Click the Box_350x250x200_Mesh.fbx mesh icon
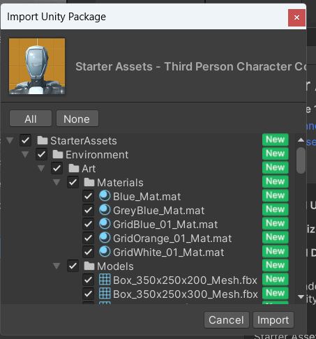The image size is (316, 339). pos(105,279)
